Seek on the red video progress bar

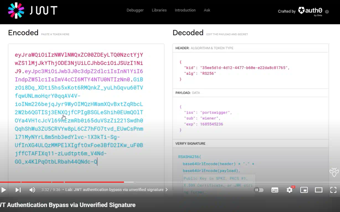tap(83, 182)
